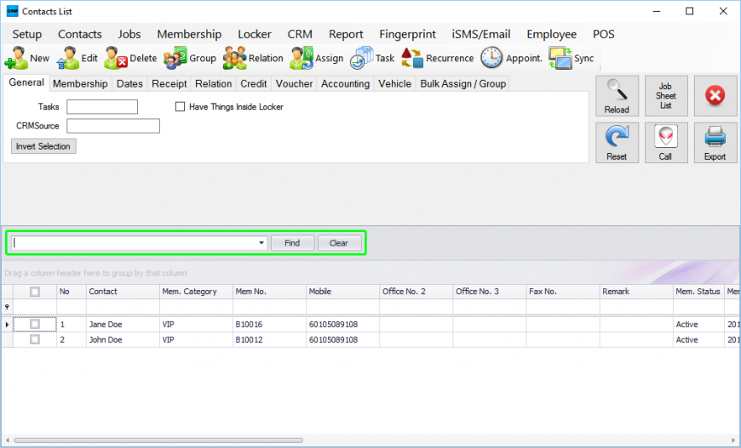
Task: Click the CRMSource input field
Action: [x=113, y=126]
